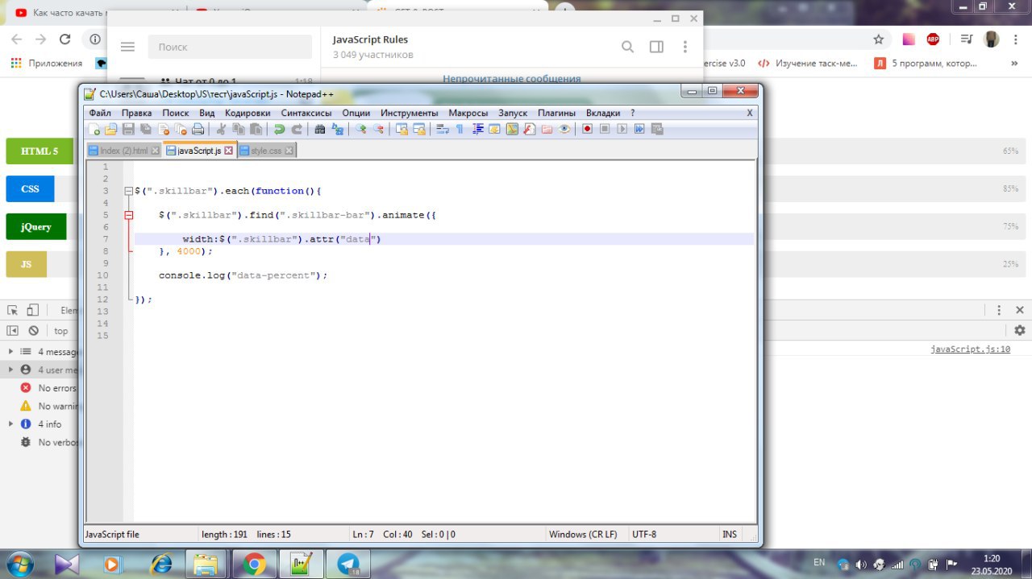This screenshot has width=1032, height=579.
Task: Click the jQuery skillbar label
Action: pos(35,226)
